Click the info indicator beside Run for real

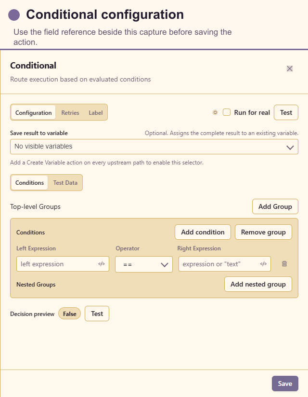point(215,112)
